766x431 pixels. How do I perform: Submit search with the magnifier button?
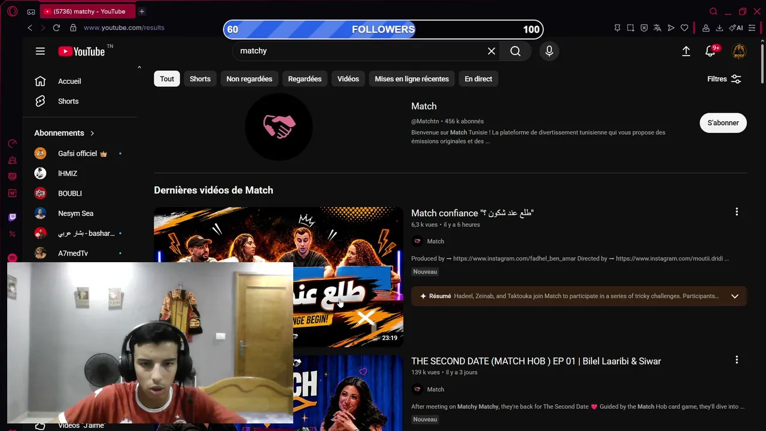[x=515, y=51]
